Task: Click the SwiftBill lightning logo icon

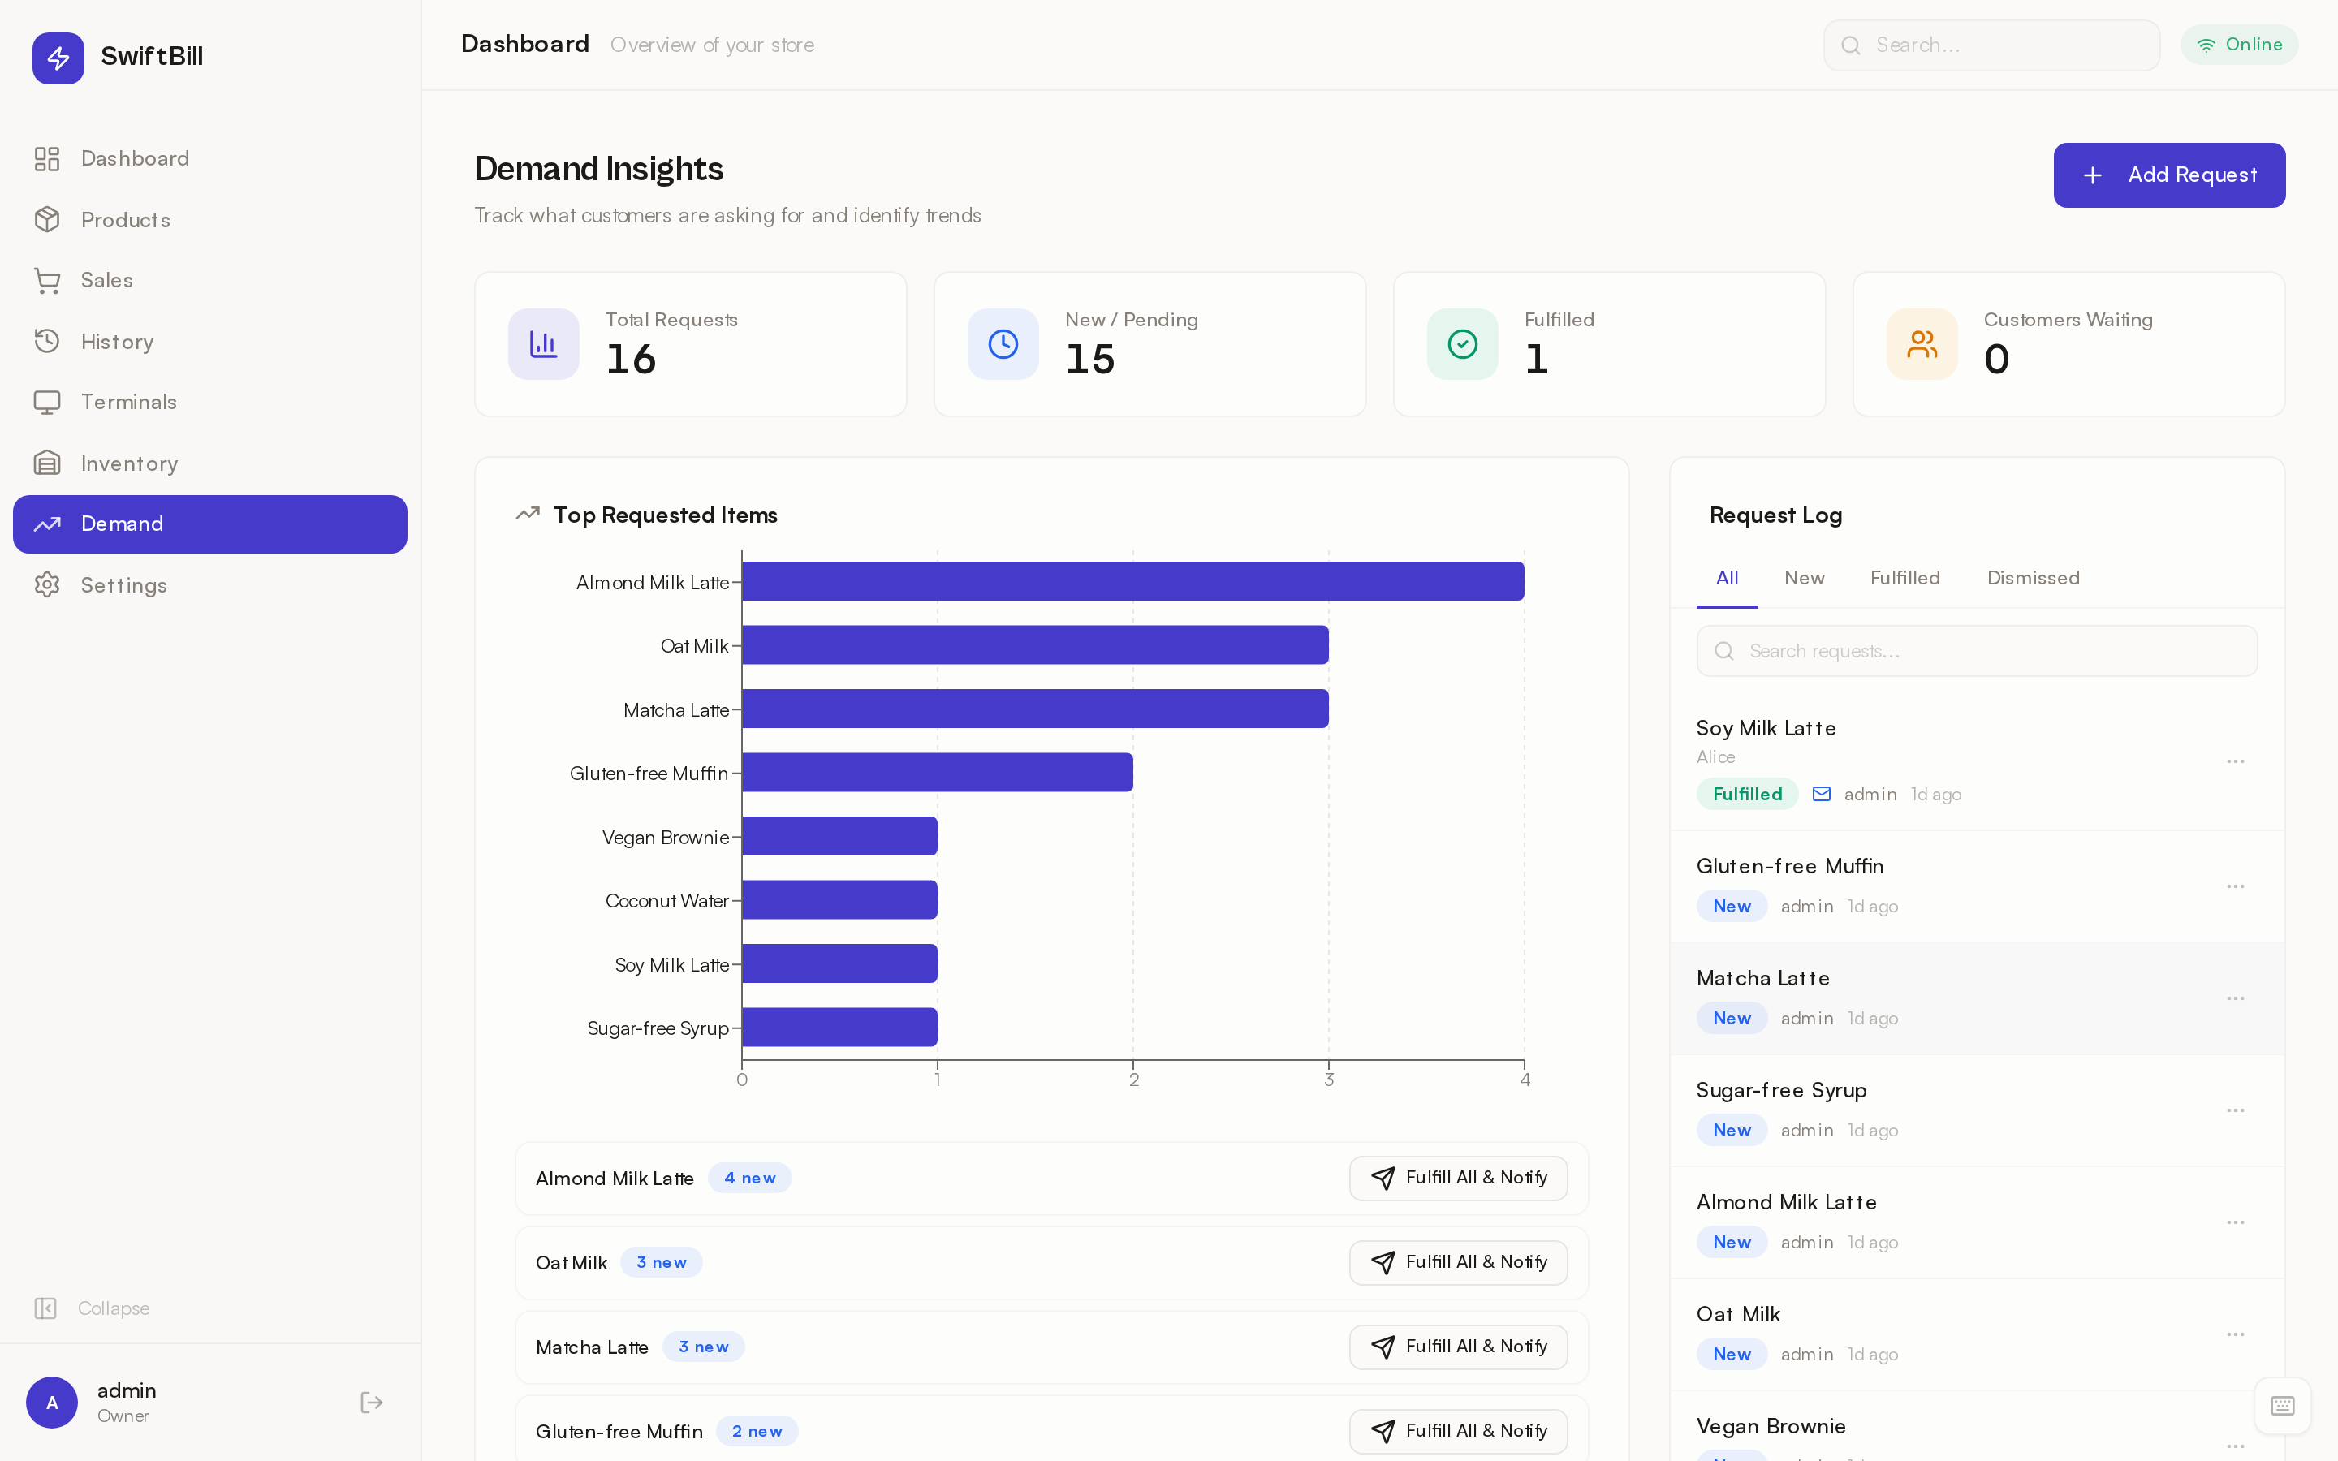Action: 58,58
